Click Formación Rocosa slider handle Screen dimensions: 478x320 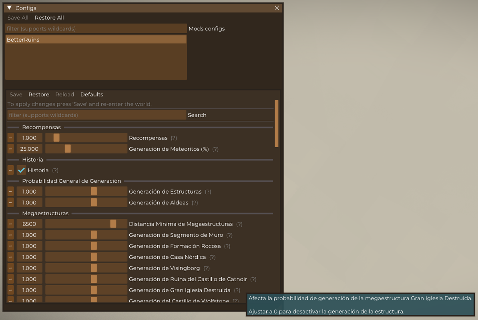[x=94, y=246]
